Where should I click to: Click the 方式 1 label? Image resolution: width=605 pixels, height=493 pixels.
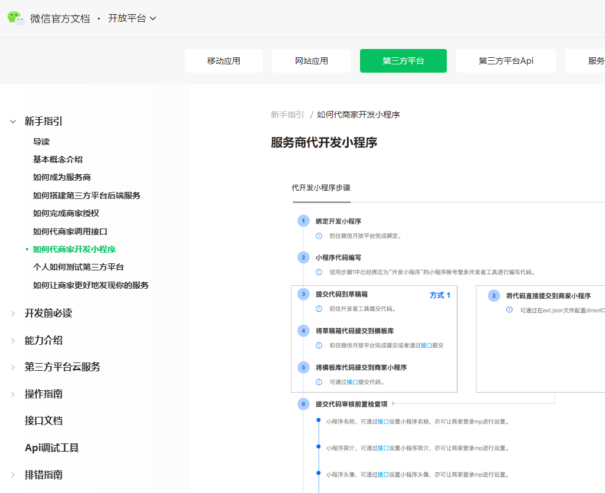440,295
